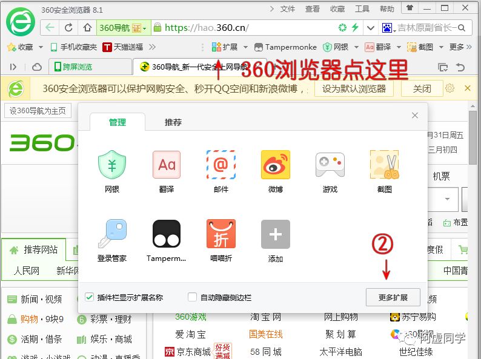Click 设为默认浏览器 button
The image size is (481, 359).
pos(354,88)
